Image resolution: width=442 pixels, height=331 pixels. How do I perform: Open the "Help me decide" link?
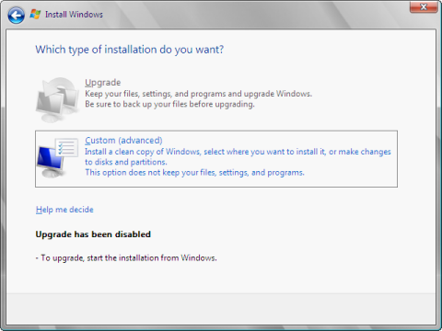[64, 210]
